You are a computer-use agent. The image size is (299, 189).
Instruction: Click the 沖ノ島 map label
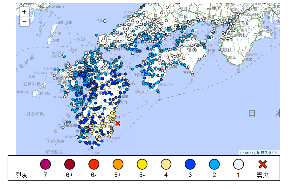[81, 39]
